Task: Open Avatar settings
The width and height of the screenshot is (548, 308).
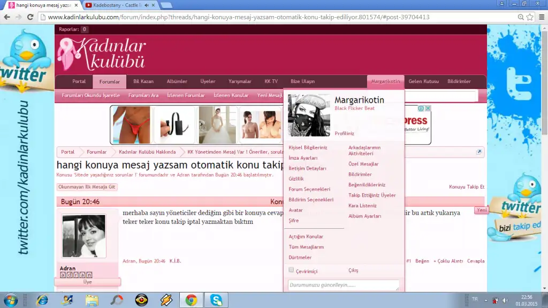Action: click(x=295, y=211)
